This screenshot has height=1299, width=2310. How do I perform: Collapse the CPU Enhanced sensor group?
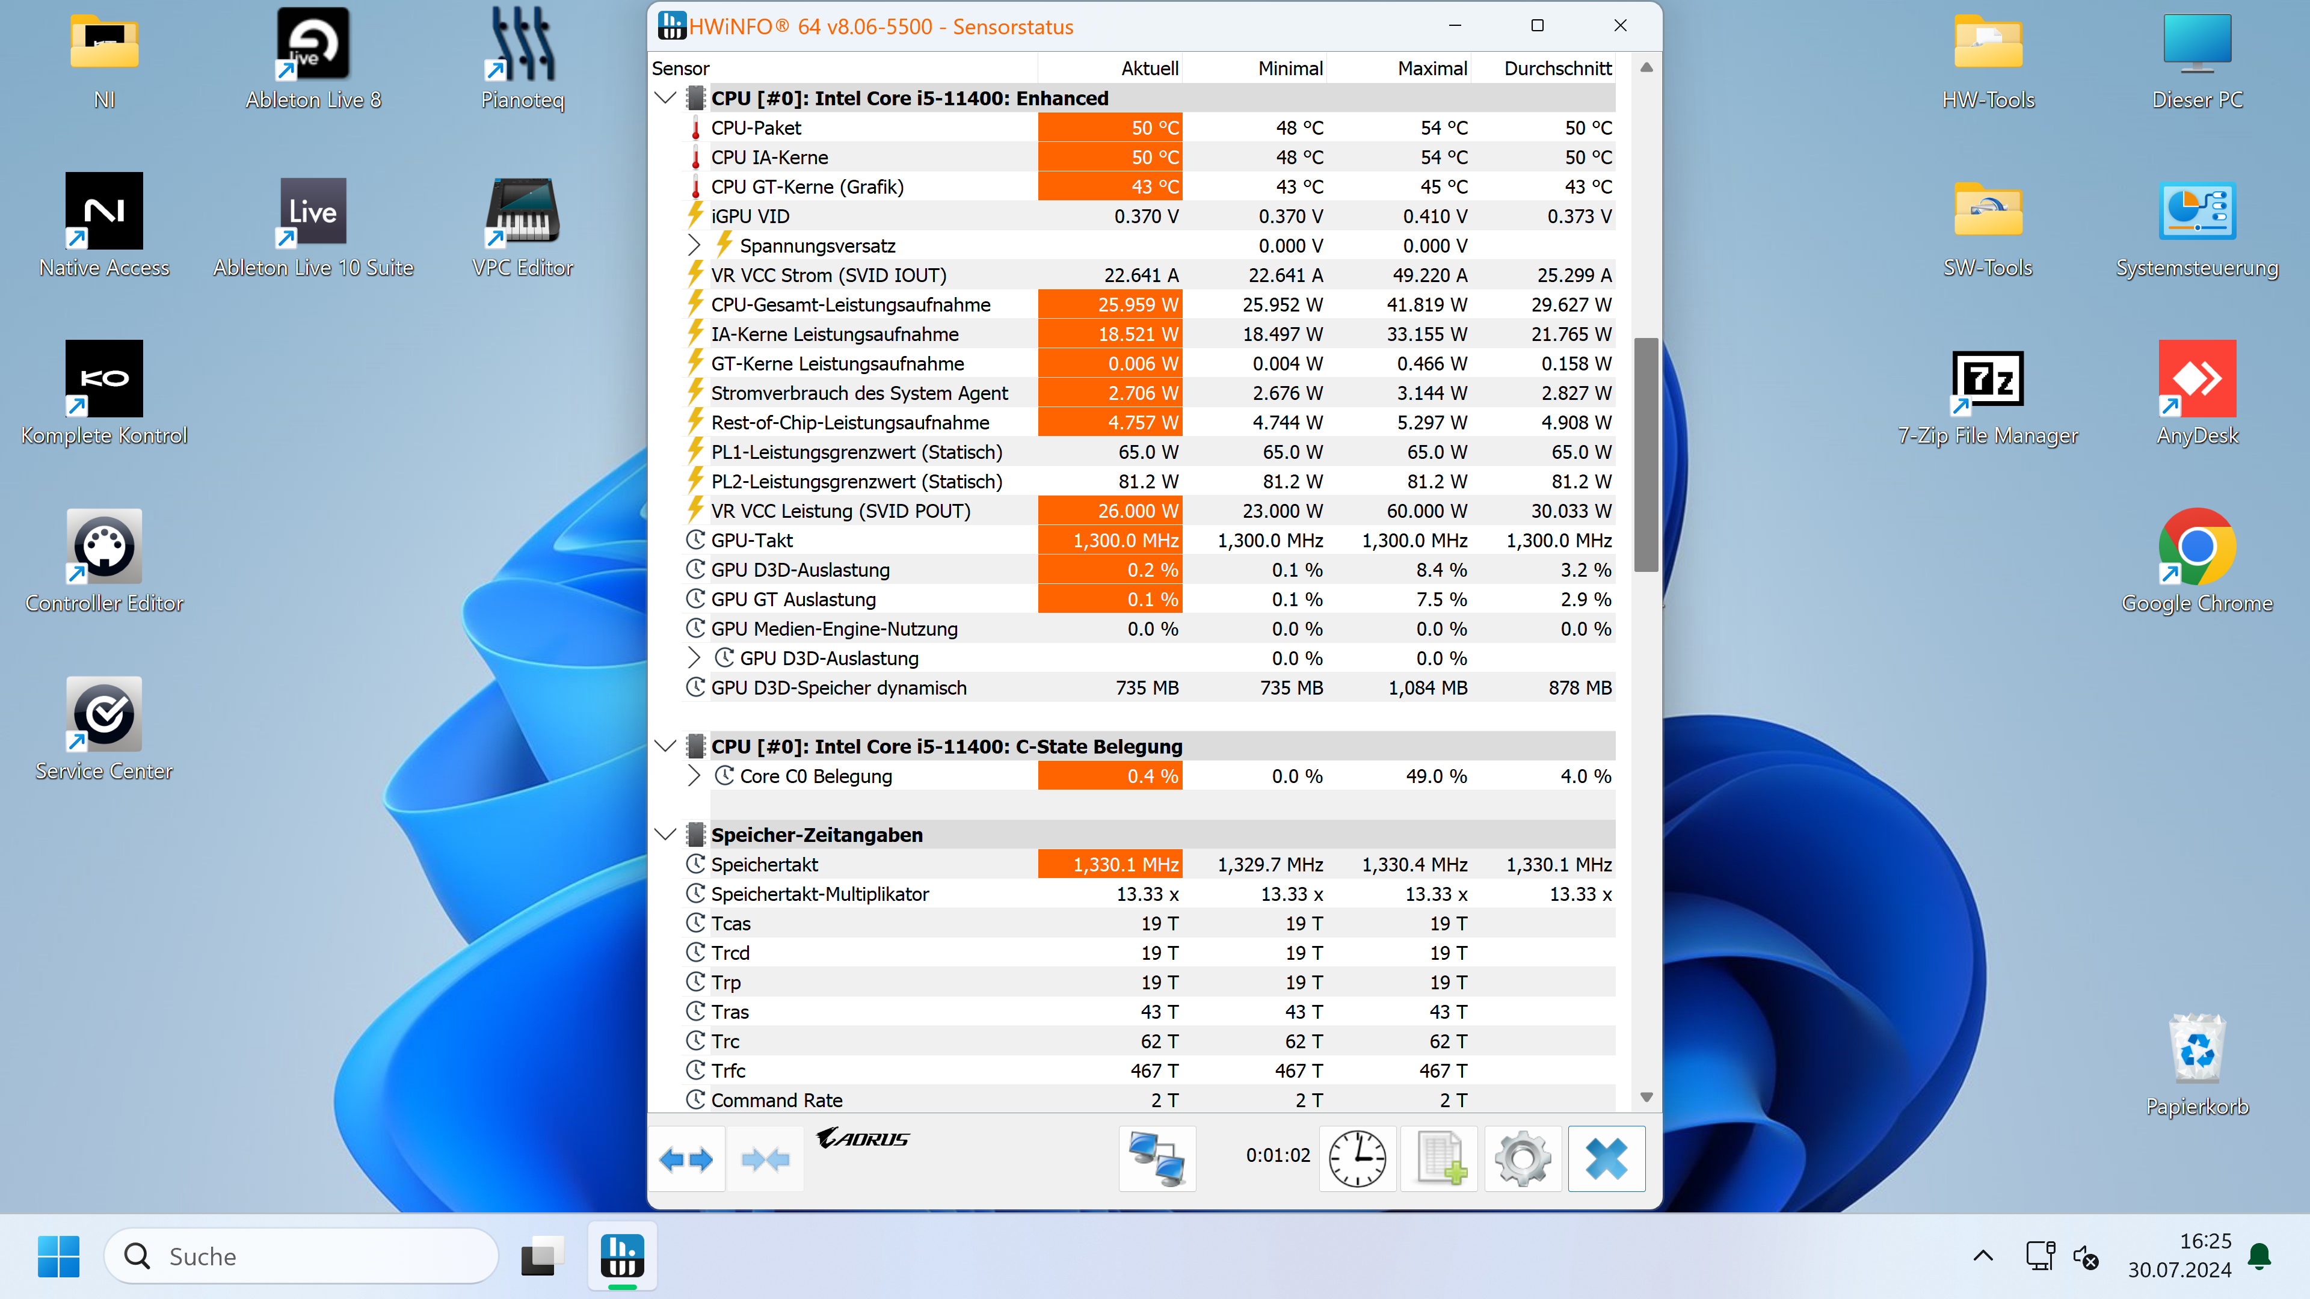click(x=665, y=97)
